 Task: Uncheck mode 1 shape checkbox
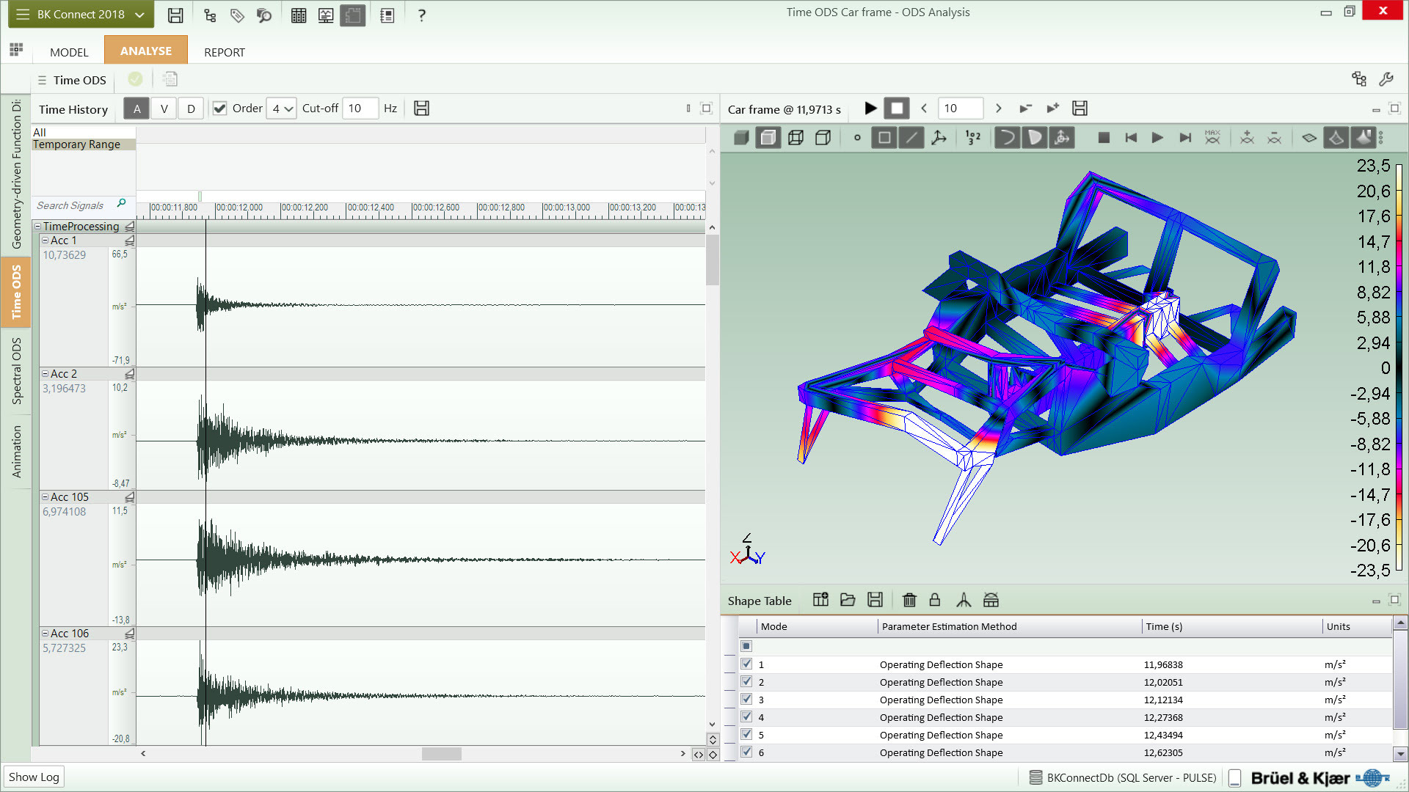pyautogui.click(x=746, y=664)
